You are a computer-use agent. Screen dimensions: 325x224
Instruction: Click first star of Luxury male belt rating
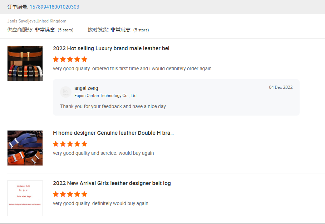56,59
